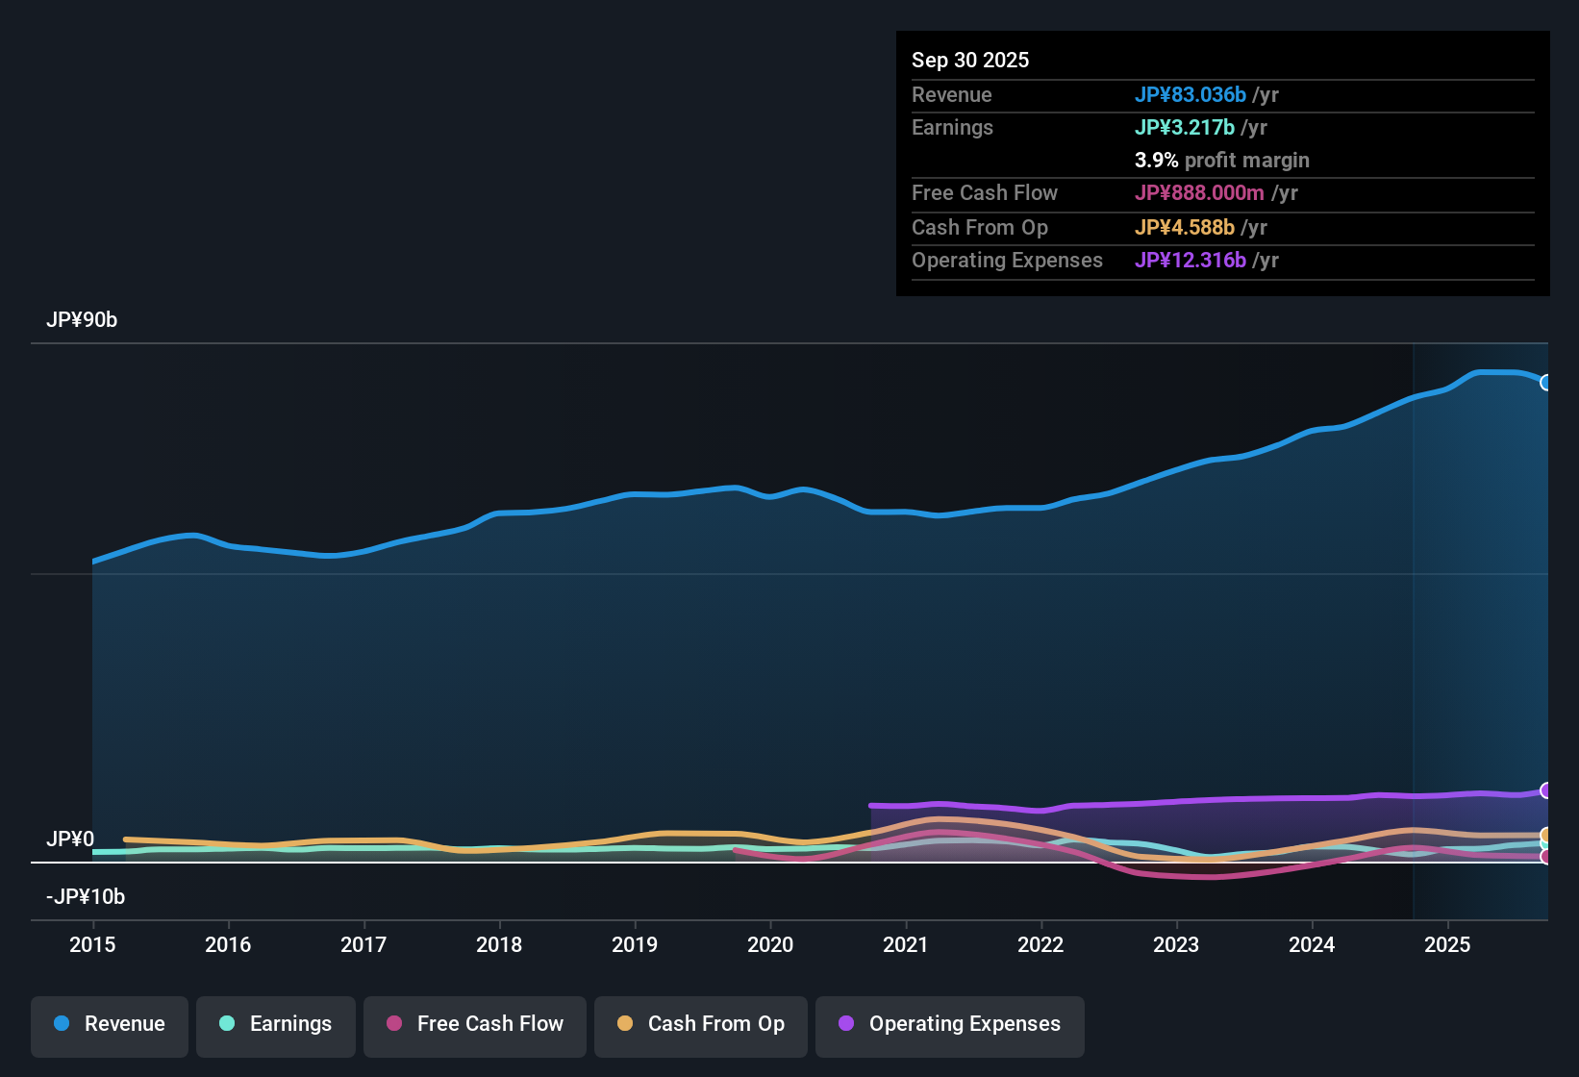Toggle the Free Cash Flow series off
This screenshot has width=1579, height=1077.
(x=474, y=1024)
